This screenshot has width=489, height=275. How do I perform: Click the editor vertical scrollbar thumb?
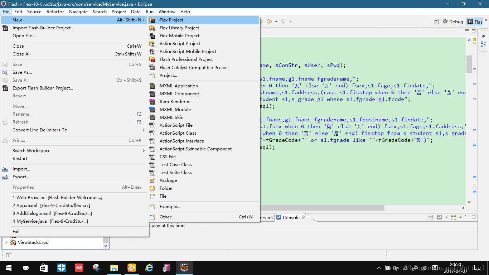(469, 64)
